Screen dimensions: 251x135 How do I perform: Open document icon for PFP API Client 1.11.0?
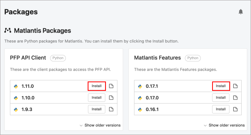point(111,86)
